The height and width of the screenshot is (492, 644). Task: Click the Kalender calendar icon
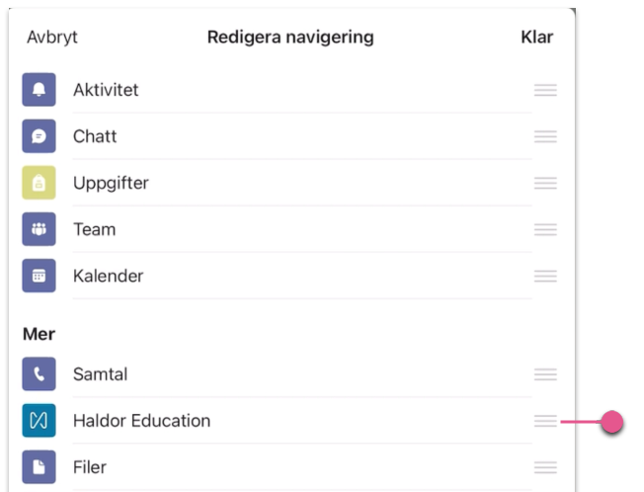(40, 276)
